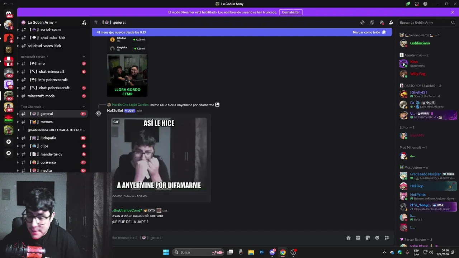Show pinned messages icon

[x=382, y=22]
